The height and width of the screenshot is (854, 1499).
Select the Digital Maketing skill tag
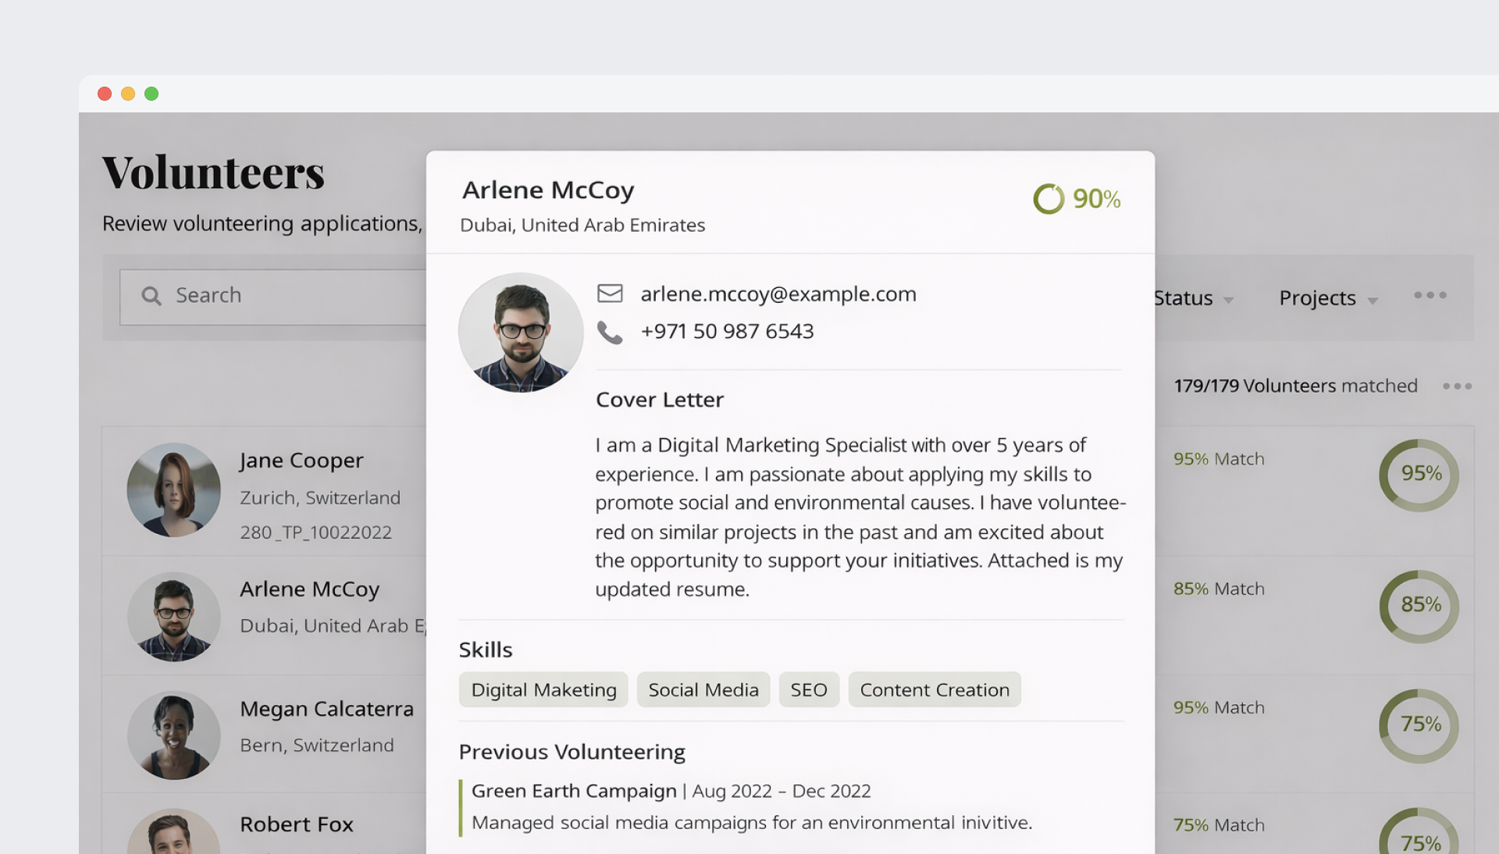(543, 690)
